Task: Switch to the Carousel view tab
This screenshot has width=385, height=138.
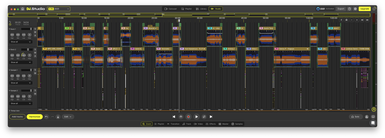Action: [170, 9]
